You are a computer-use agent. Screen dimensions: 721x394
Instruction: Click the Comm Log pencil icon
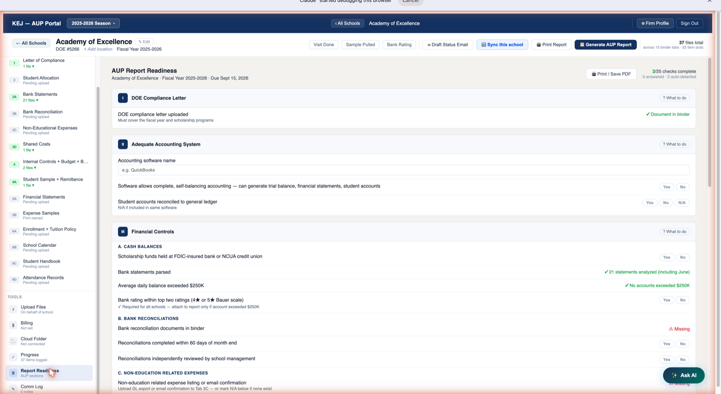point(13,389)
